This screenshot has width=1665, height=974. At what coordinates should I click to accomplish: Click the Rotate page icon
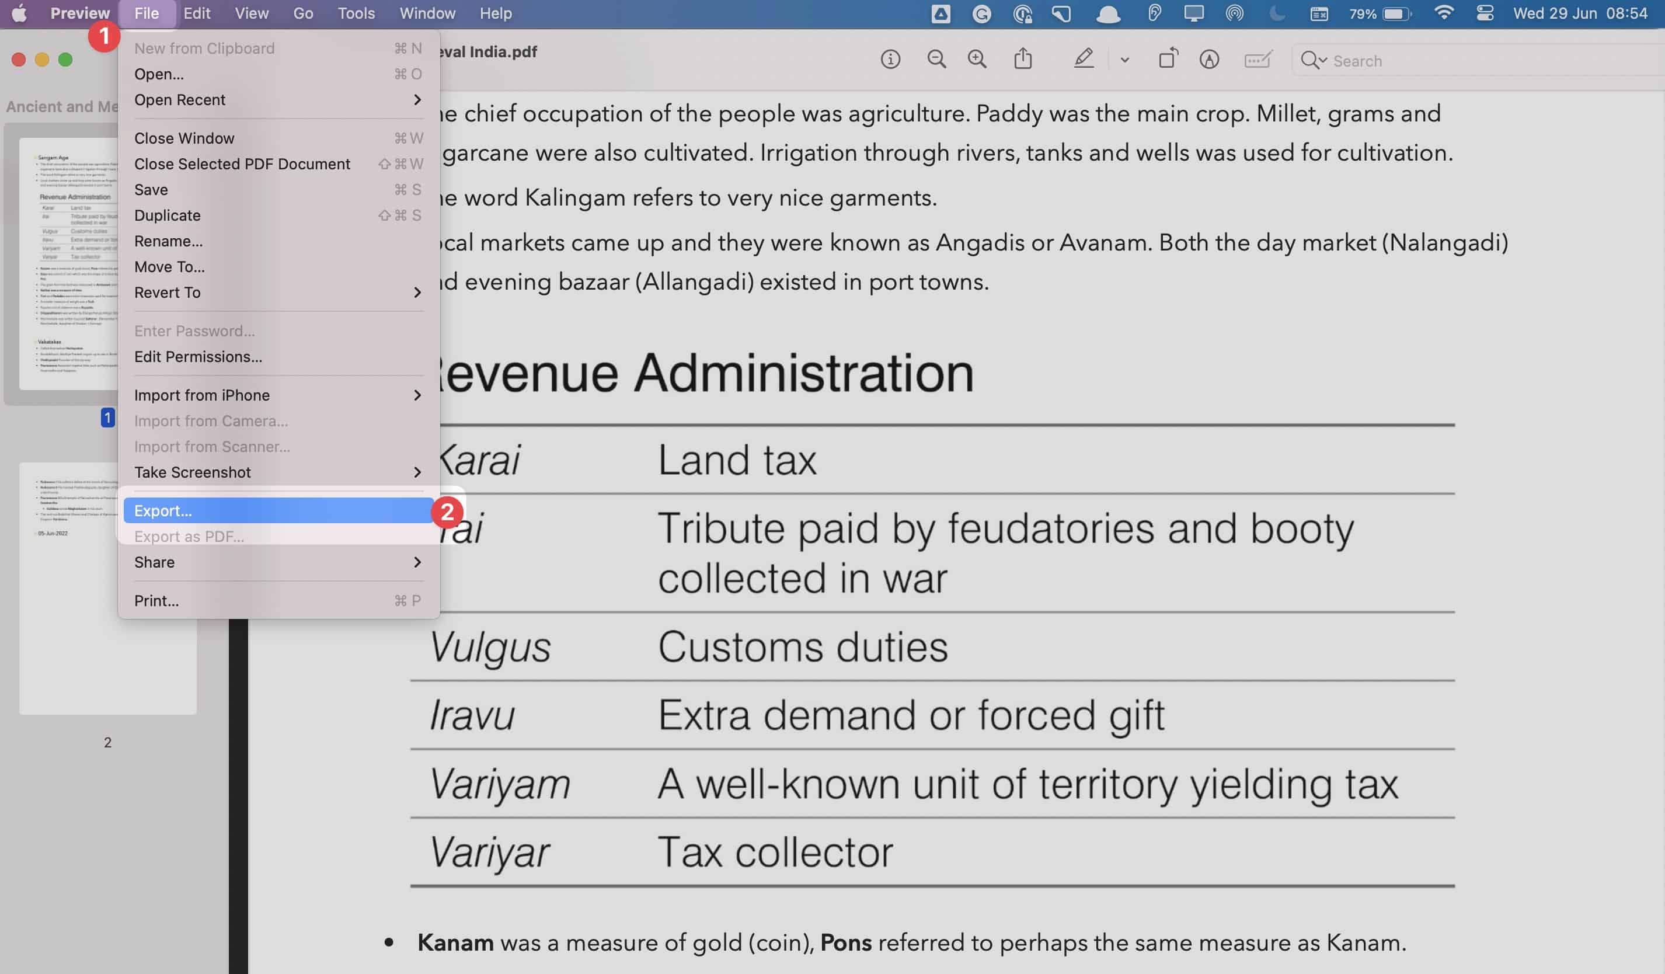[1168, 59]
